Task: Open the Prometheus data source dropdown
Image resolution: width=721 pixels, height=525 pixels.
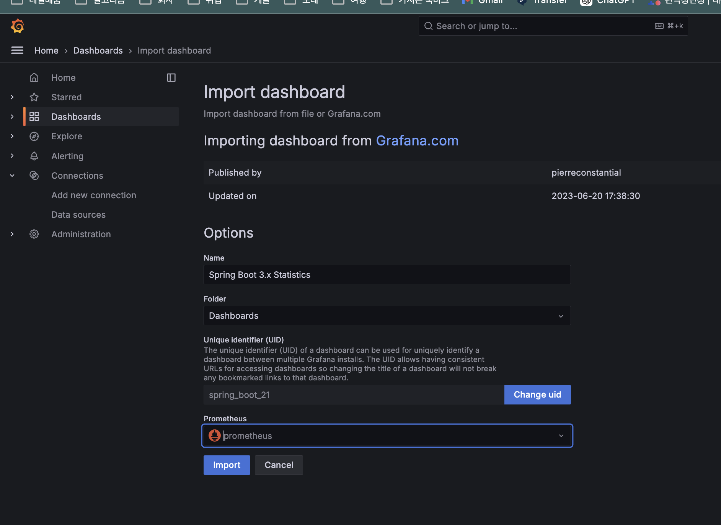Action: pyautogui.click(x=387, y=435)
